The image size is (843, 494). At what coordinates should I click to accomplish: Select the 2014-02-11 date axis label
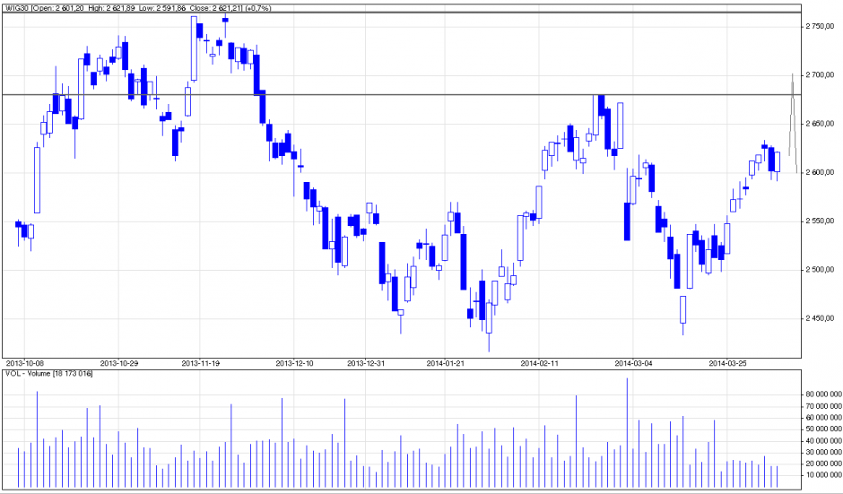pyautogui.click(x=539, y=363)
